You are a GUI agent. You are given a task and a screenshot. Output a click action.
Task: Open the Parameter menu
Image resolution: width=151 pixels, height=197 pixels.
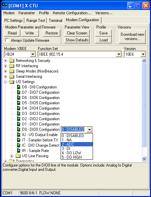tap(27, 13)
